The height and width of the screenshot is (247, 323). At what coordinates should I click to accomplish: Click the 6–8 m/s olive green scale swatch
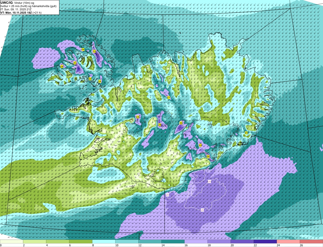pyautogui.click(x=81, y=242)
